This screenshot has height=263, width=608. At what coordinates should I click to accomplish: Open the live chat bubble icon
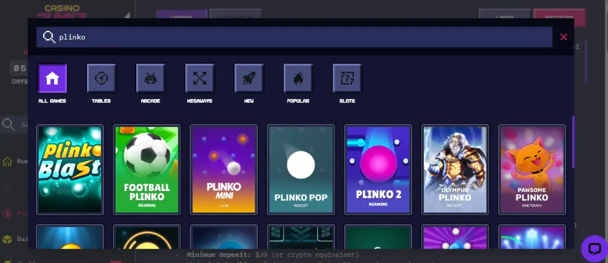594,248
